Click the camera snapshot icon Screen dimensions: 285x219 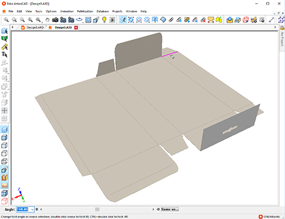(x=55, y=20)
